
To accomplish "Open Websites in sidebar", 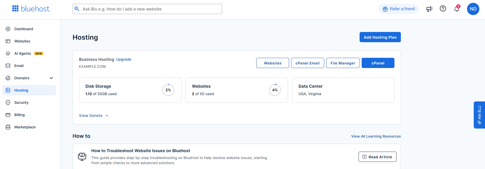I will tap(29, 41).
